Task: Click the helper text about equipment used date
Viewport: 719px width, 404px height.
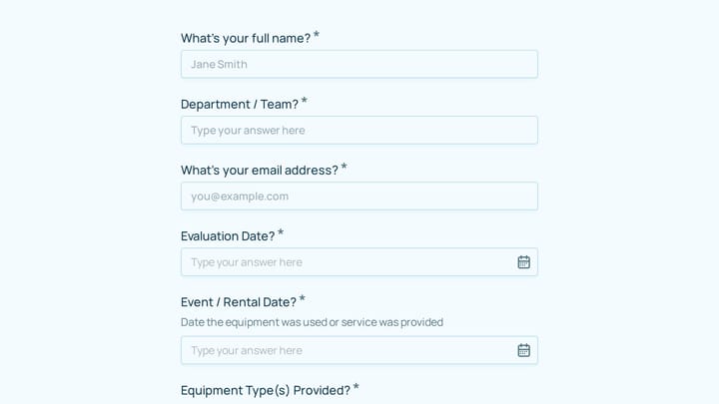Action: pos(312,322)
